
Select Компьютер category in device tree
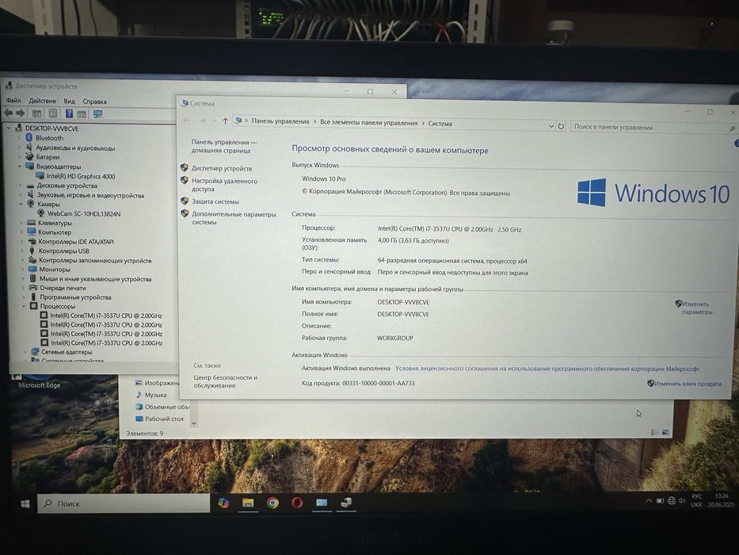point(55,232)
